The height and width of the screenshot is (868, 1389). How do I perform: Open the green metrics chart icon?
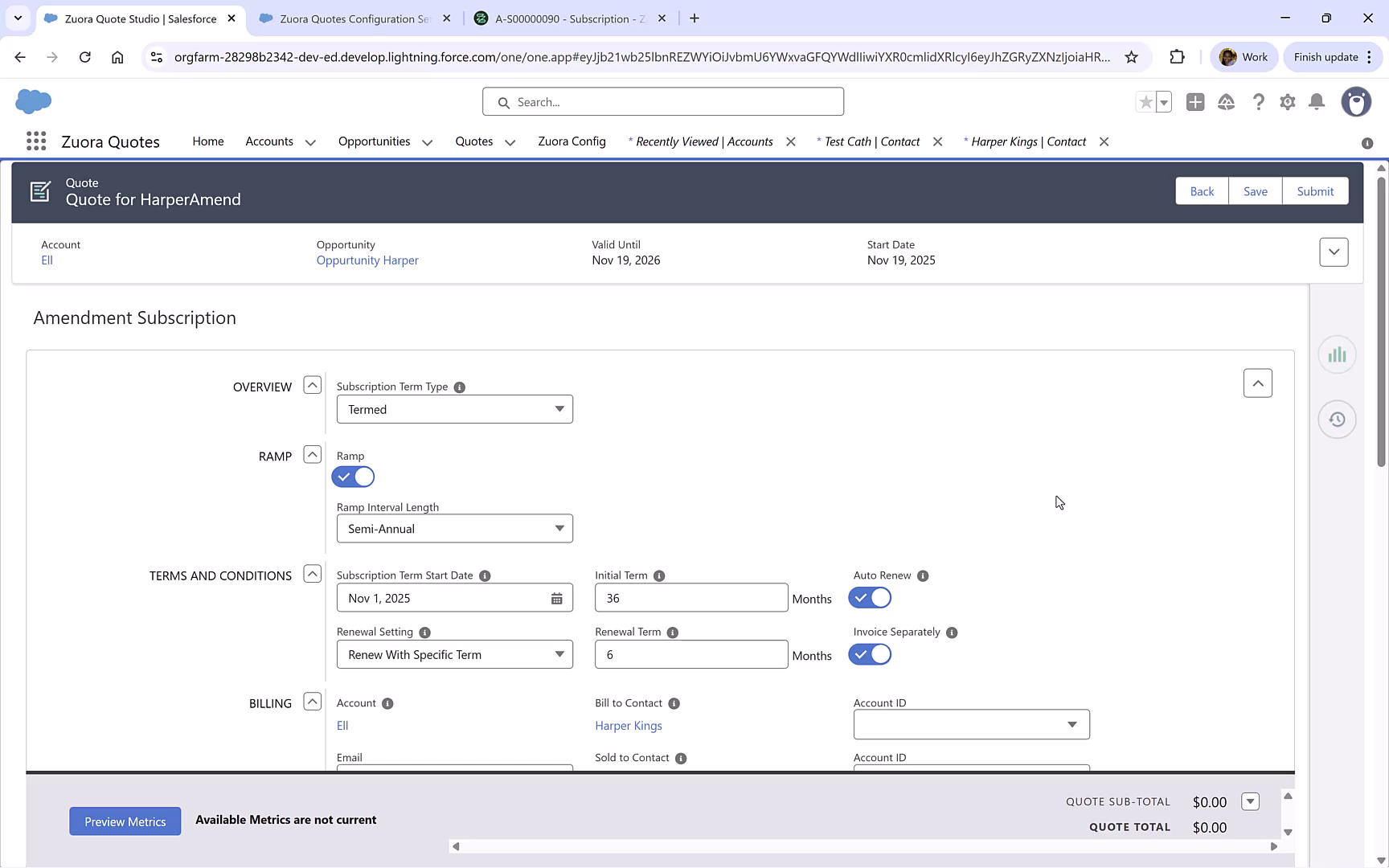tap(1337, 354)
